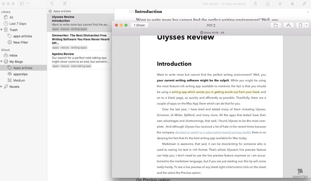This screenshot has width=311, height=181.
Task: Click the 1 Sheet button
Action: click(x=139, y=25)
